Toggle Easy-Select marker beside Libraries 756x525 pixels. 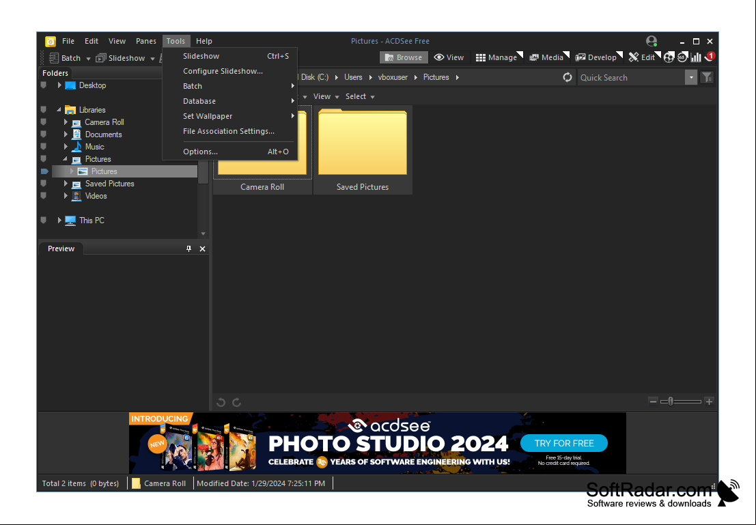[x=44, y=109]
